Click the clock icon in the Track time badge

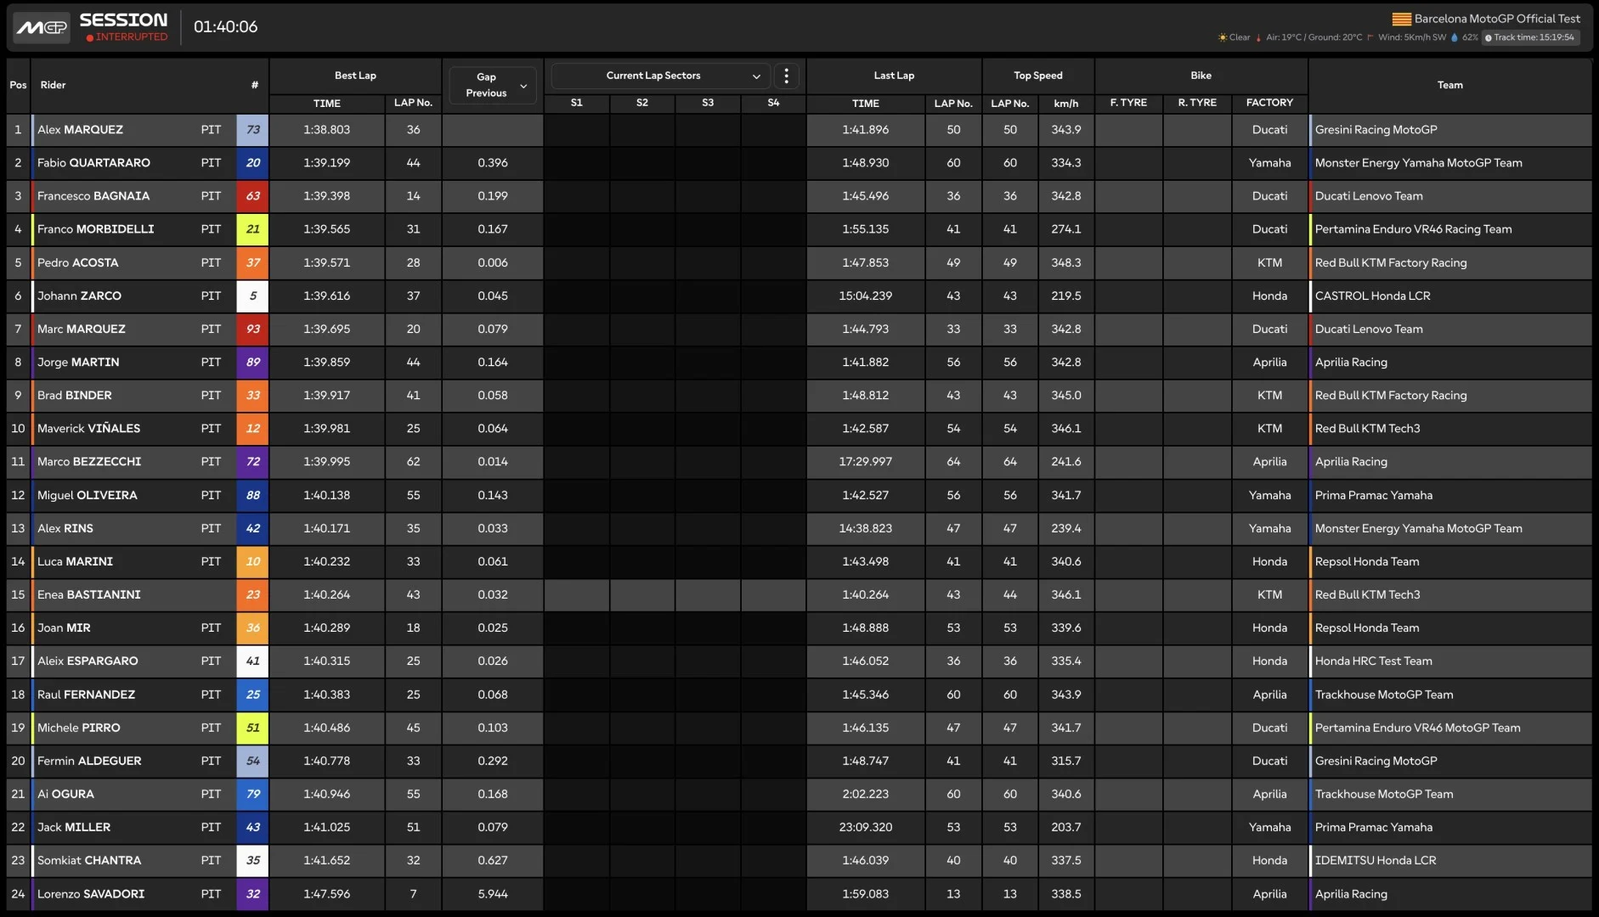coord(1489,37)
